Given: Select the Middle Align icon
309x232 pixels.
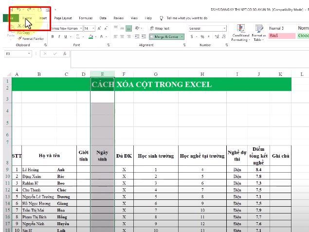Looking at the screenshot, I should click(122, 28).
